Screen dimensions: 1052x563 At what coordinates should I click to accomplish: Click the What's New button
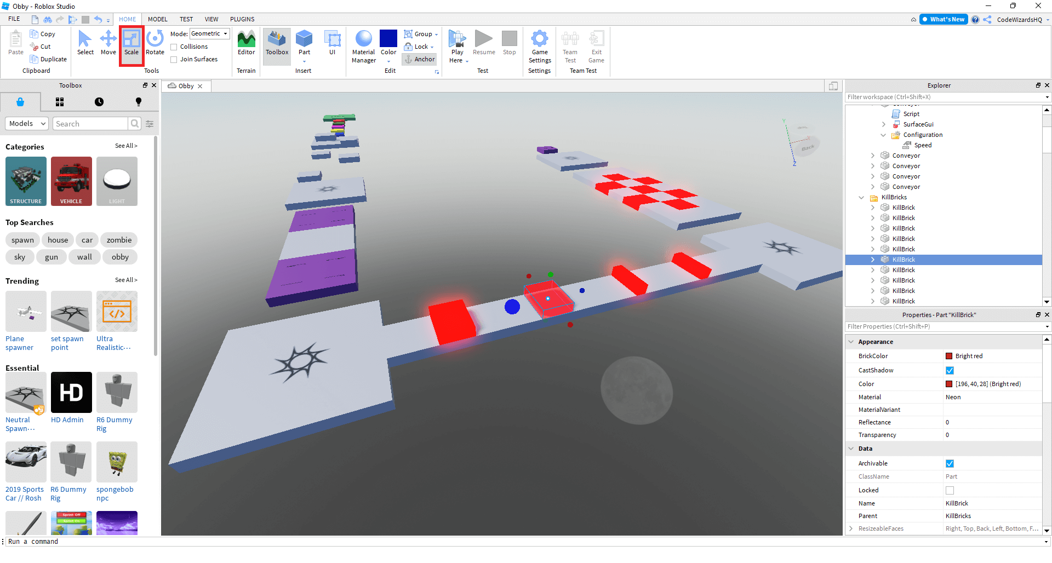pyautogui.click(x=944, y=19)
